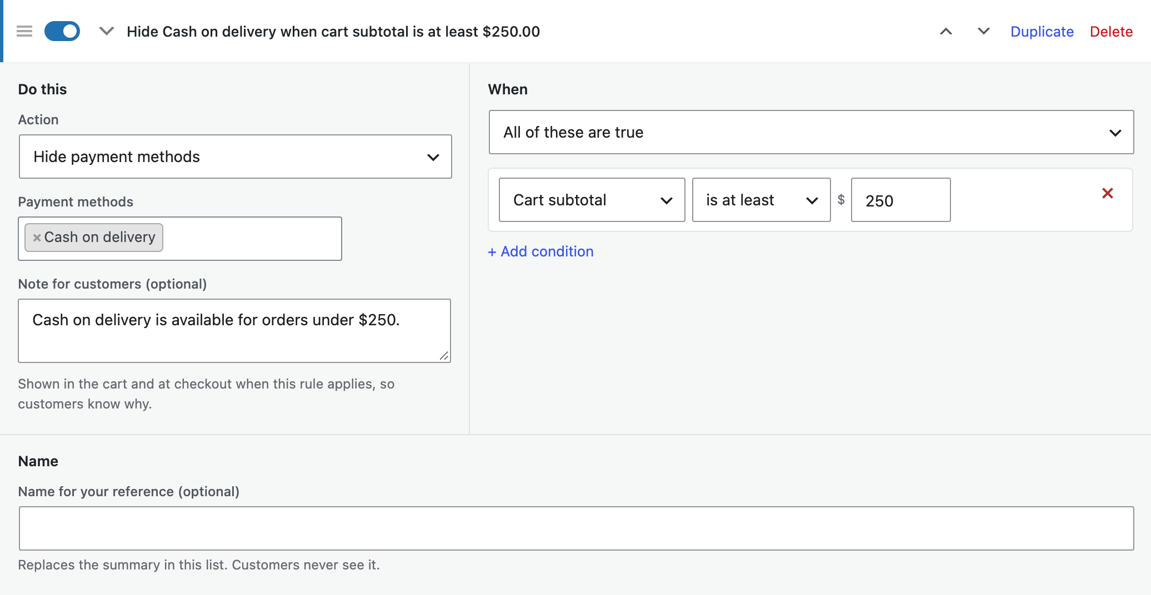Move the rule down with the down arrow
Screen dimensions: 1151x595
983,32
